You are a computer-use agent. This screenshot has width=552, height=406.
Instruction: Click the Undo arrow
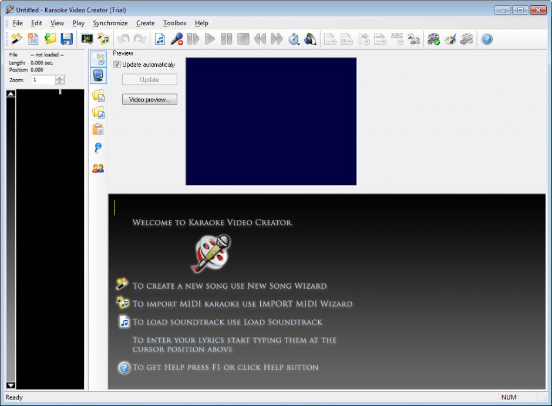coord(123,39)
